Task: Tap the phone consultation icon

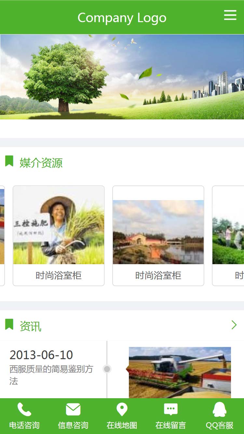Action: (24, 409)
